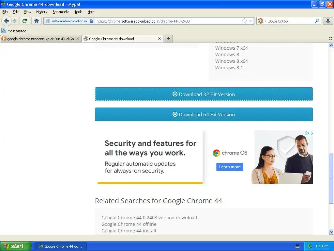Click the forward navigation arrow
The height and width of the screenshot is (251, 334).
14,21
